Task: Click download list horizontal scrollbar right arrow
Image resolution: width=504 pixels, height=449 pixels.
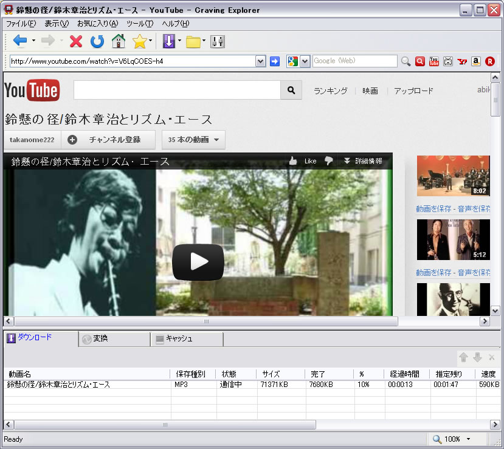Action: coord(495,425)
